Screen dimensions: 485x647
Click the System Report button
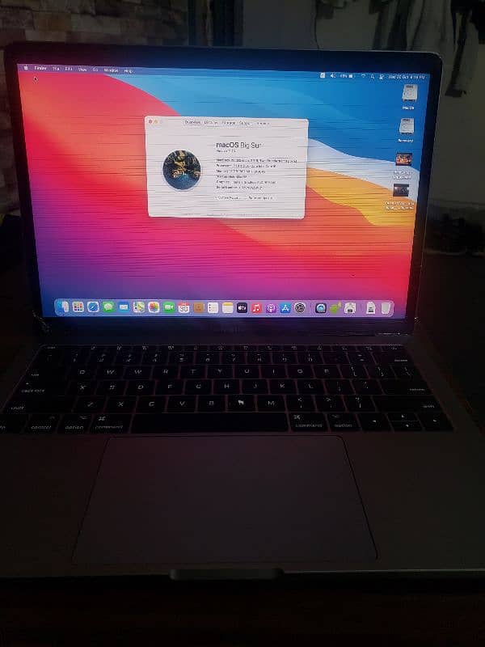(228, 197)
